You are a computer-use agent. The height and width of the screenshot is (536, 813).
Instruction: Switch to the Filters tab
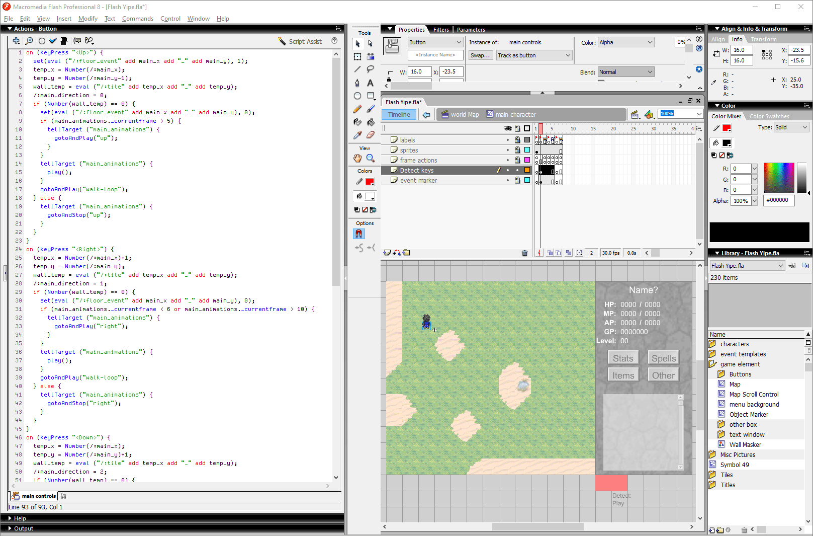click(x=441, y=30)
